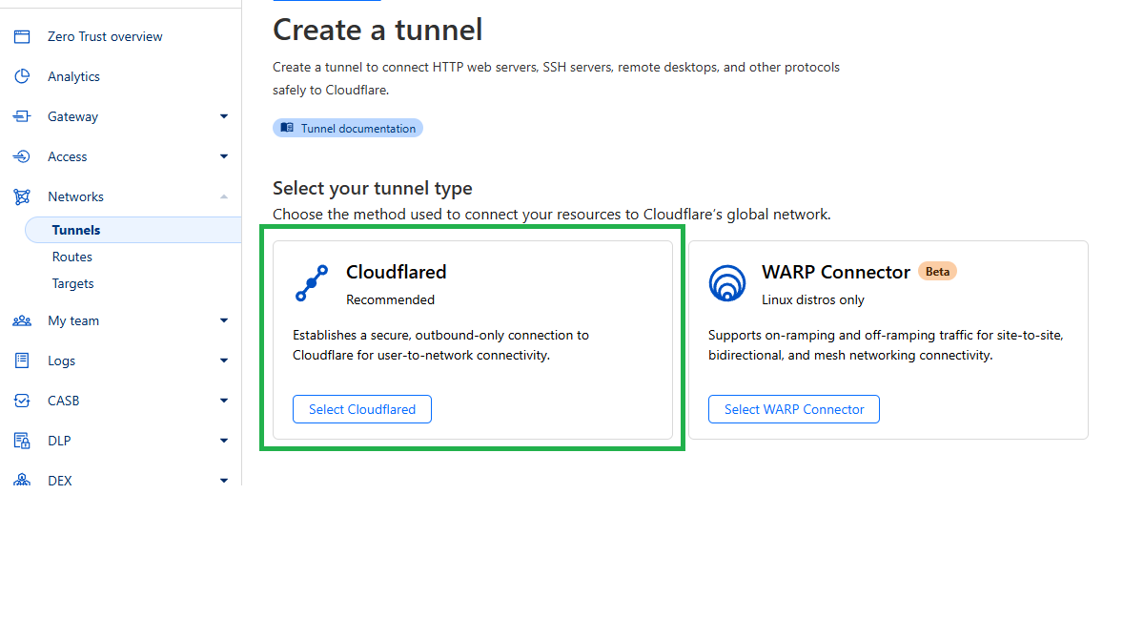The height and width of the screenshot is (618, 1123).
Task: Click the Zero Trust overview icon
Action: pyautogui.click(x=22, y=36)
